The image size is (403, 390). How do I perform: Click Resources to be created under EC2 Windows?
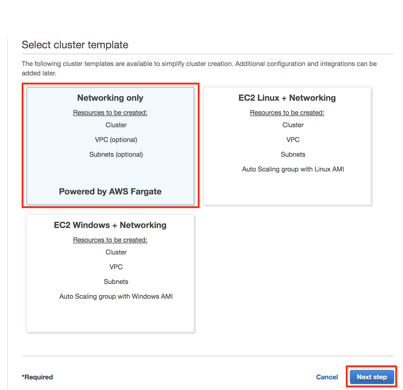(x=110, y=240)
